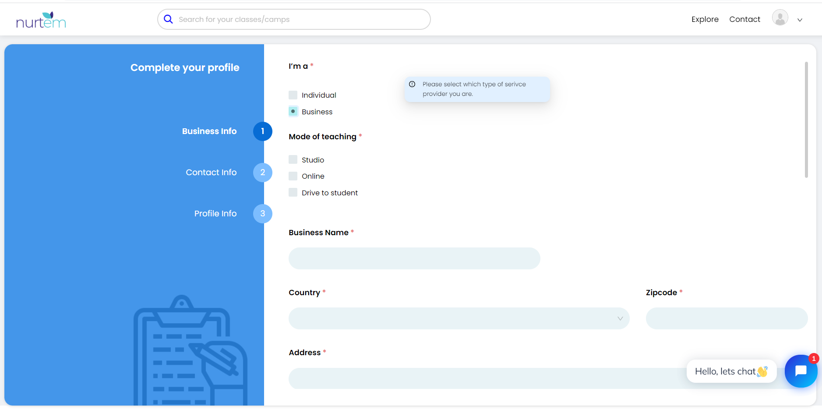Dismiss the Hello lets chat popup
Screen dimensions: 822x413
pyautogui.click(x=730, y=371)
